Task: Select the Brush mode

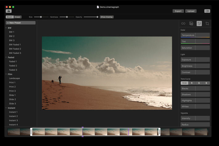Action: pos(10,17)
